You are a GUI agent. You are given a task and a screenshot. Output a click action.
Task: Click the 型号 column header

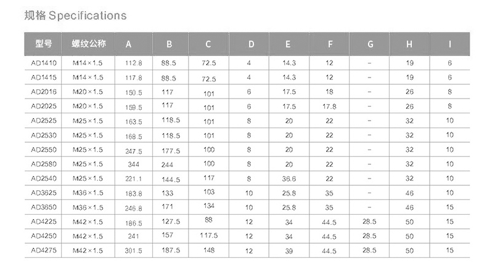[44, 44]
